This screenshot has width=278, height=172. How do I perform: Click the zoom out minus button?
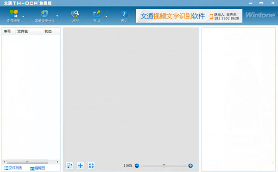(137, 166)
